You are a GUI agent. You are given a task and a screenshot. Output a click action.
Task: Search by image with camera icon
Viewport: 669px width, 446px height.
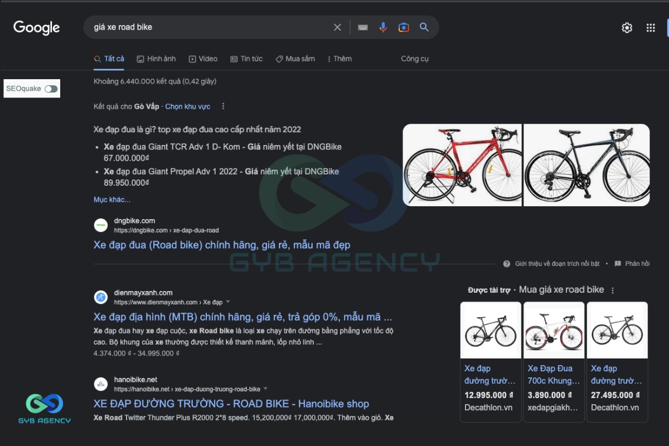point(404,27)
